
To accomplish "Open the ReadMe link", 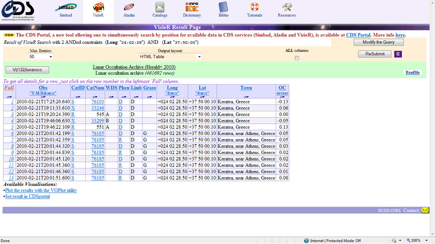I will click(x=412, y=73).
